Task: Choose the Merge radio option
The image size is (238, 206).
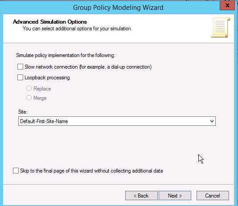Action: tap(29, 98)
